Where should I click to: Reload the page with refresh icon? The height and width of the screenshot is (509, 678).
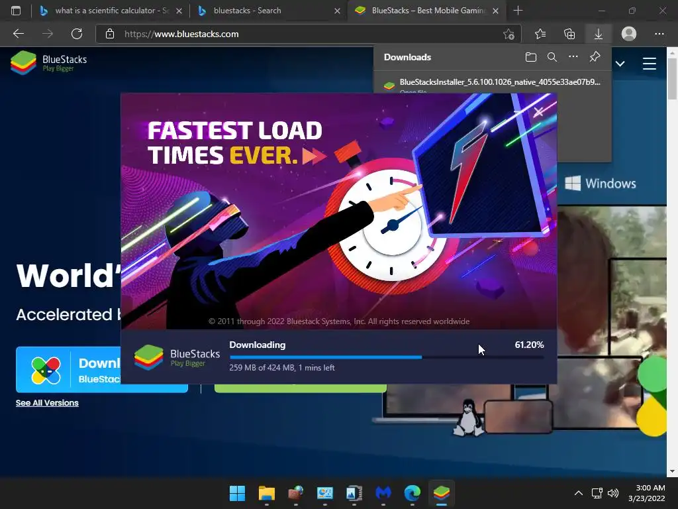pyautogui.click(x=77, y=34)
